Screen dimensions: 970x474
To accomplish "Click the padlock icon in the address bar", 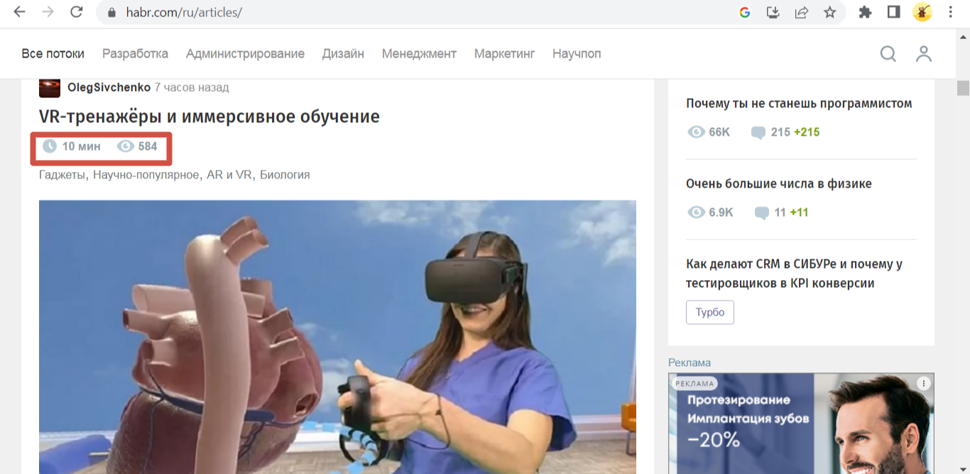I will pos(111,12).
